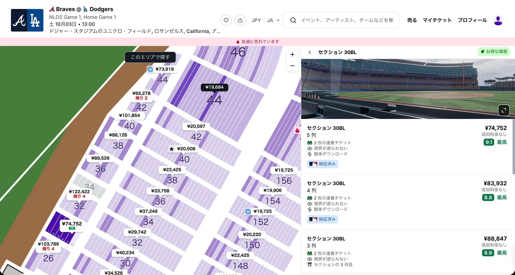Click the 8.9 rating badge

tap(488, 253)
